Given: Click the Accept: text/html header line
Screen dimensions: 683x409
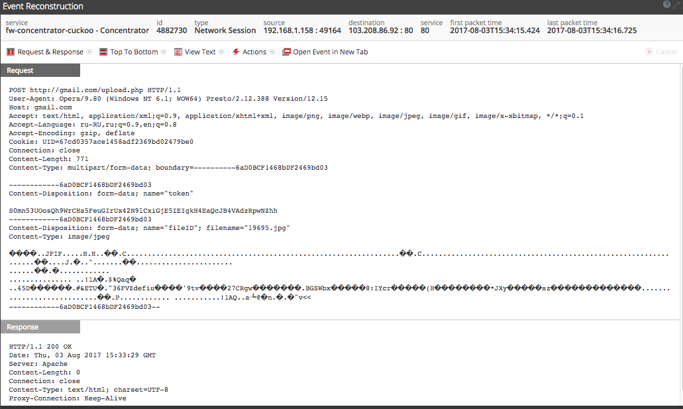Looking at the screenshot, I should click(x=296, y=116).
